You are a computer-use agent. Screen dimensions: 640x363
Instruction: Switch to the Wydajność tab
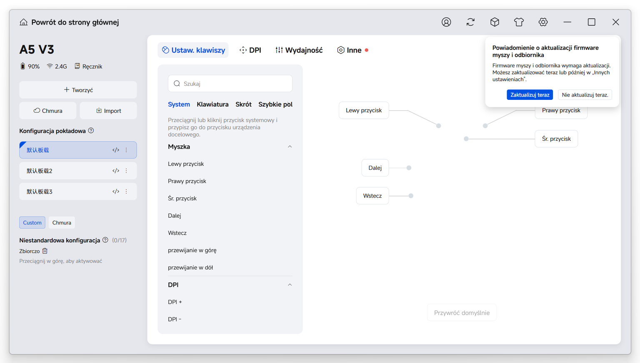pyautogui.click(x=299, y=50)
